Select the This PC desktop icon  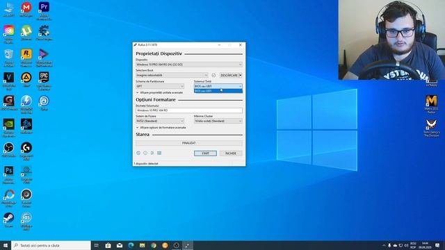tap(9, 9)
